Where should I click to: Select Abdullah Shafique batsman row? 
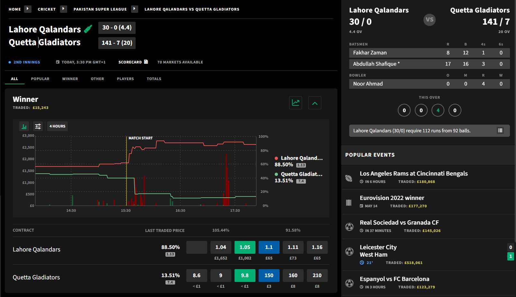pos(430,64)
